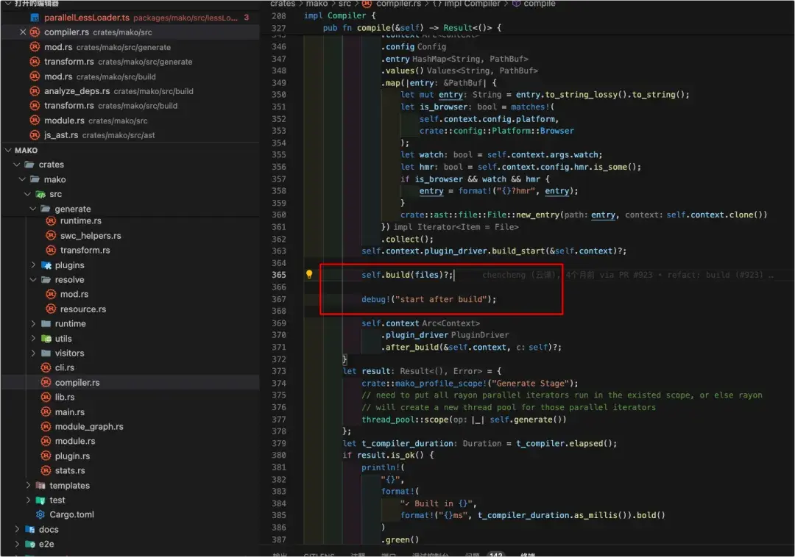Click line number 365 in the gutter
This screenshot has width=795, height=557.
[x=279, y=275]
